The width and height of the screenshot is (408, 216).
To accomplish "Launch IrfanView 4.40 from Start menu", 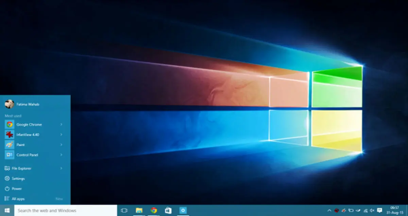I will (28, 135).
